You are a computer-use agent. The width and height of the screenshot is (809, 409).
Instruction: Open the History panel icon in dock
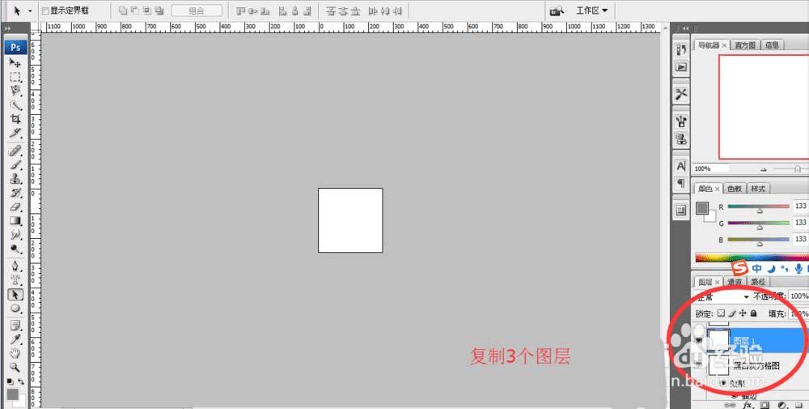681,49
